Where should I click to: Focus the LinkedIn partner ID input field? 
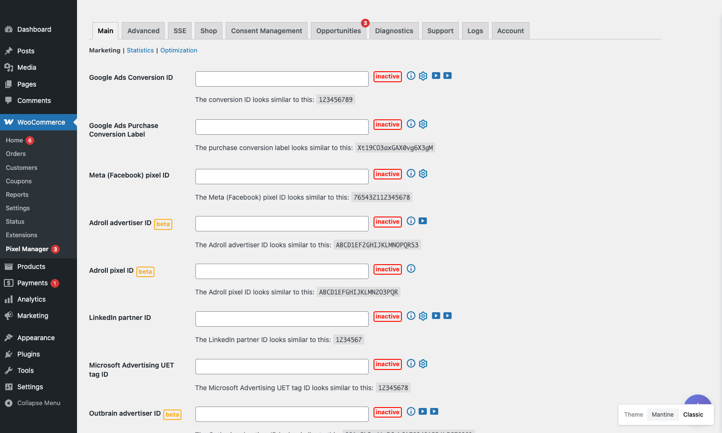[282, 319]
